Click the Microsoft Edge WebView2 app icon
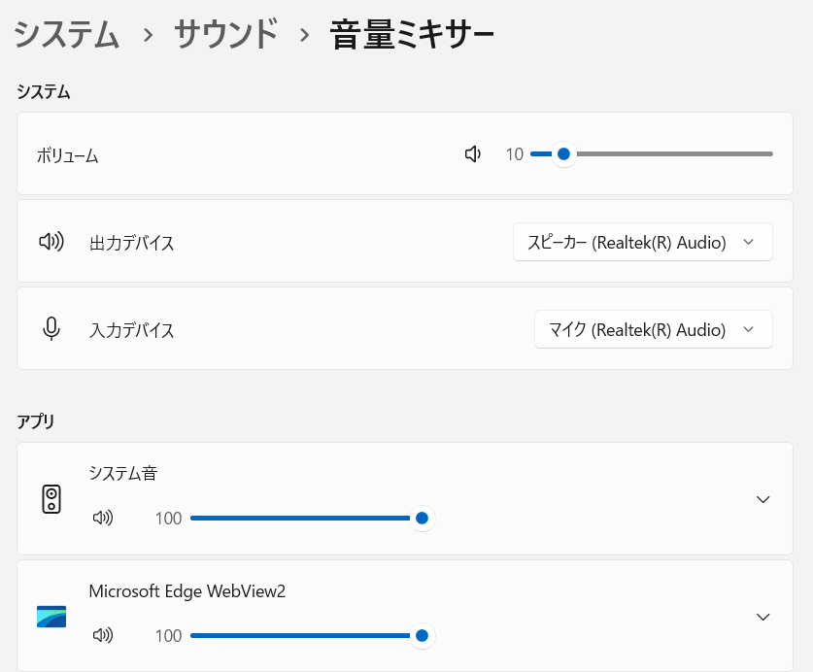Viewport: 813px width, 672px height. pyautogui.click(x=51, y=616)
